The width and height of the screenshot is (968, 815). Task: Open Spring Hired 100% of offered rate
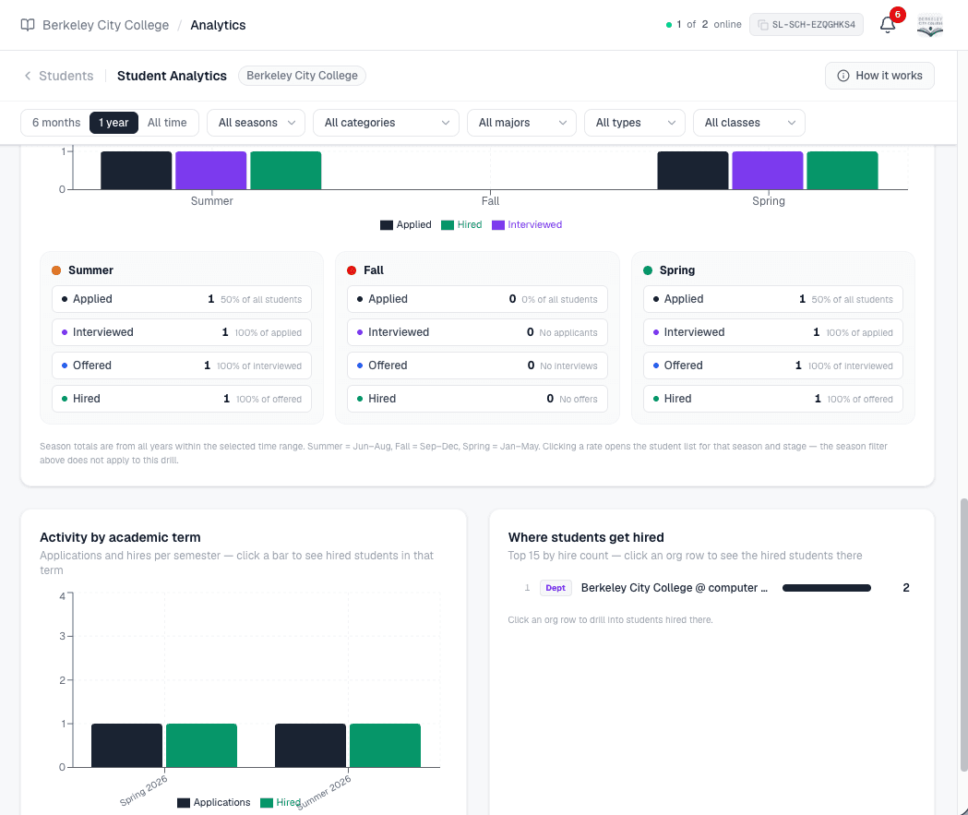coord(773,399)
